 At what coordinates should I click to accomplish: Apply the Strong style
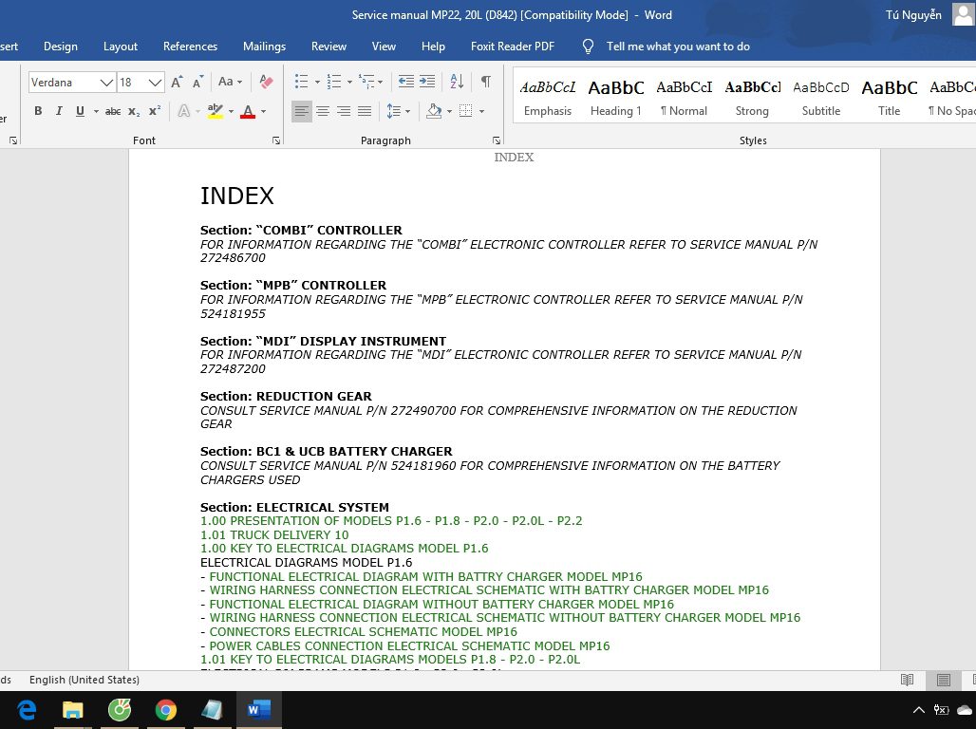[752, 98]
